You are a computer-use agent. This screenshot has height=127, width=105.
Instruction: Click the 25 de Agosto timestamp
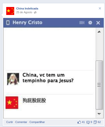(x=24, y=12)
